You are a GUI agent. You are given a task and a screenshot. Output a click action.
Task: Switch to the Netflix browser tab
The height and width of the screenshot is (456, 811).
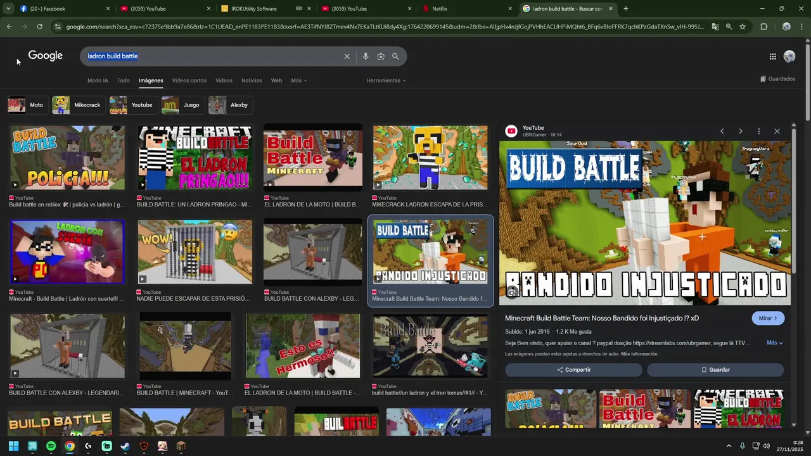pos(469,9)
